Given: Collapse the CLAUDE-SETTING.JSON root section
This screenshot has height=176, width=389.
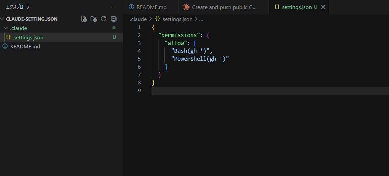Looking at the screenshot, I should pyautogui.click(x=32, y=19).
